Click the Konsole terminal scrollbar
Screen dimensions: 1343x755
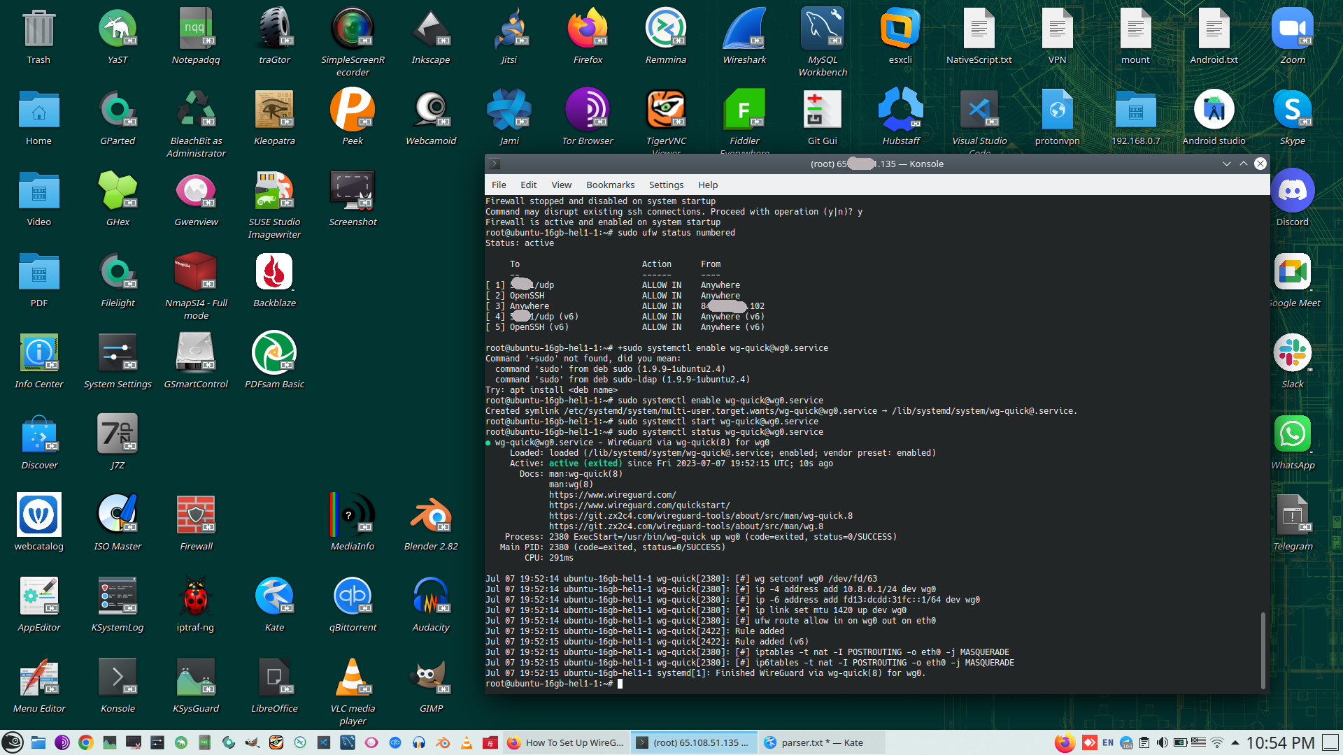pos(1263,650)
